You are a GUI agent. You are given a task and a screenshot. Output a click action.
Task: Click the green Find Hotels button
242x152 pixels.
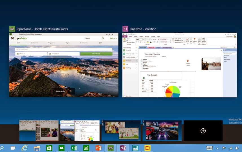(96, 54)
